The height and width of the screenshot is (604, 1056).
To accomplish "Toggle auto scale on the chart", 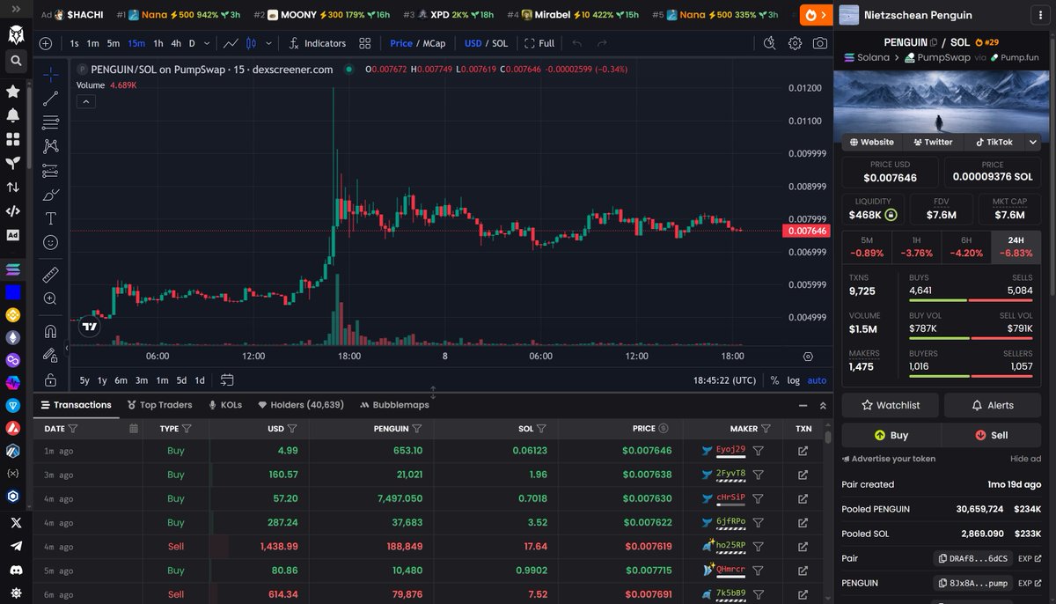I will (x=817, y=380).
